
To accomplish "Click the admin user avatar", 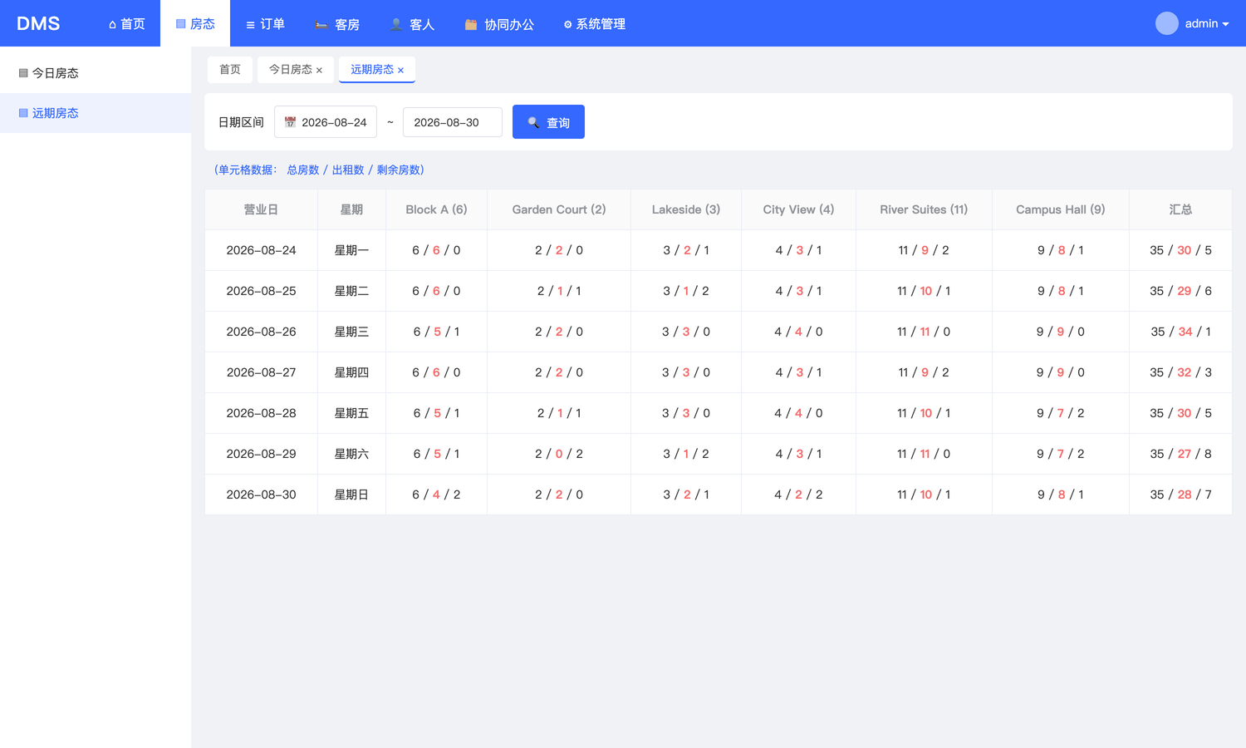I will (x=1166, y=23).
